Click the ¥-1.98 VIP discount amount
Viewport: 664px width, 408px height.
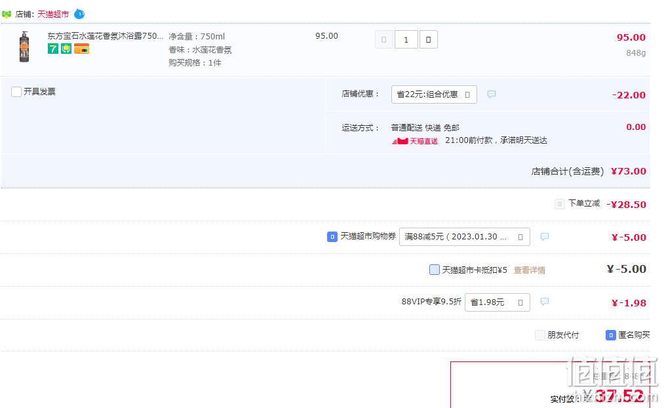pos(629,303)
